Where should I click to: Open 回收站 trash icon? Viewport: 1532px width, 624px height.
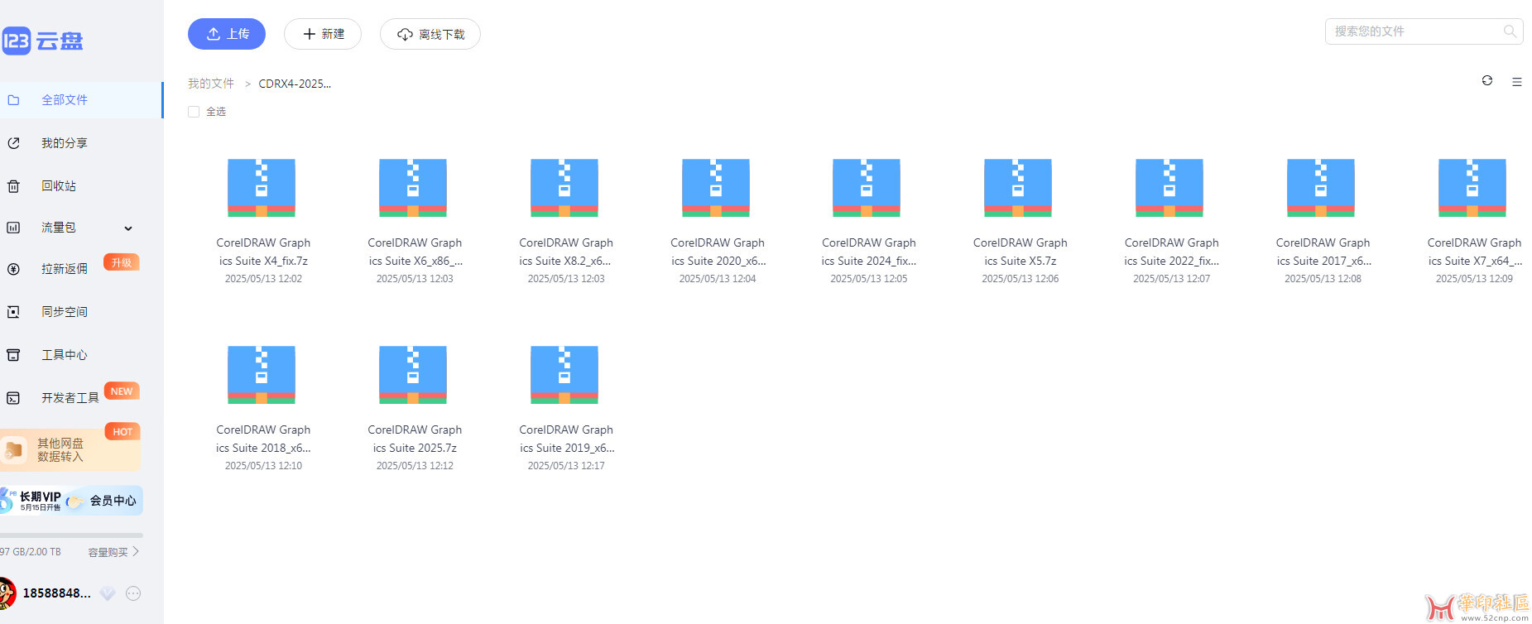13,186
